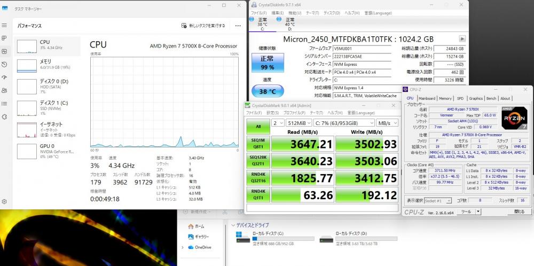Click the green All benchmark button
This screenshot has width=534, height=266.
(258, 127)
